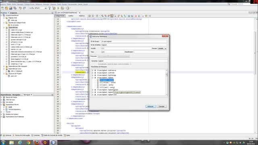Click the Adicionar button

pos(150,106)
